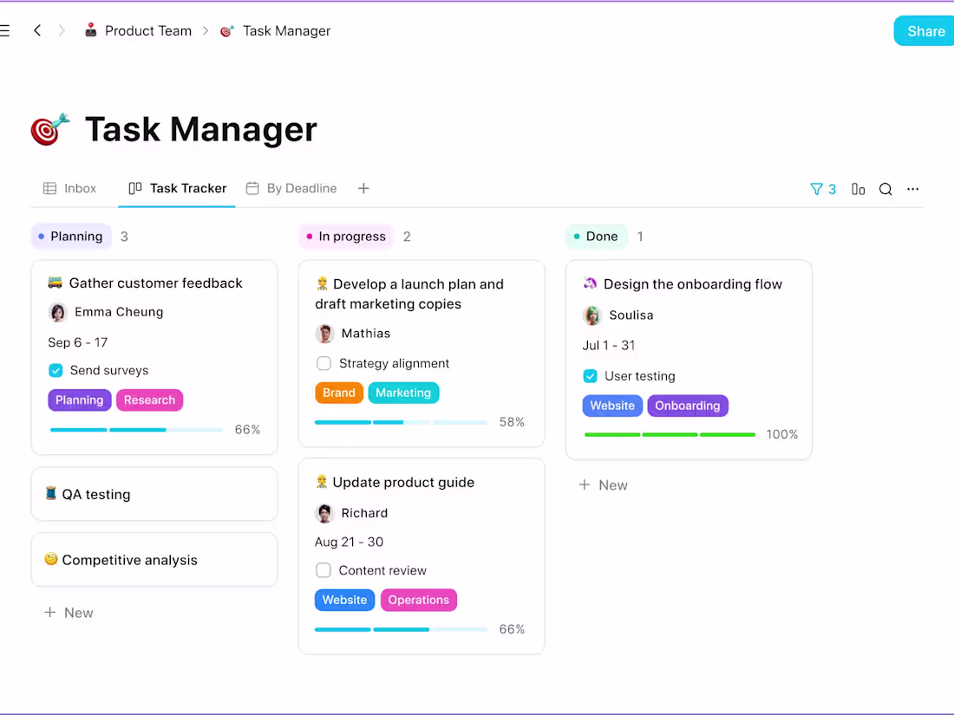
Task: Open the Gather customer feedback card
Action: coord(154,283)
